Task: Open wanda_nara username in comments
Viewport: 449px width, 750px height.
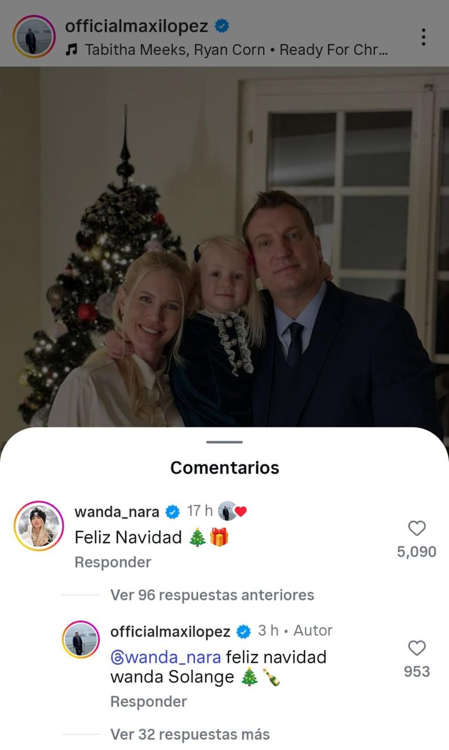Action: pyautogui.click(x=117, y=512)
